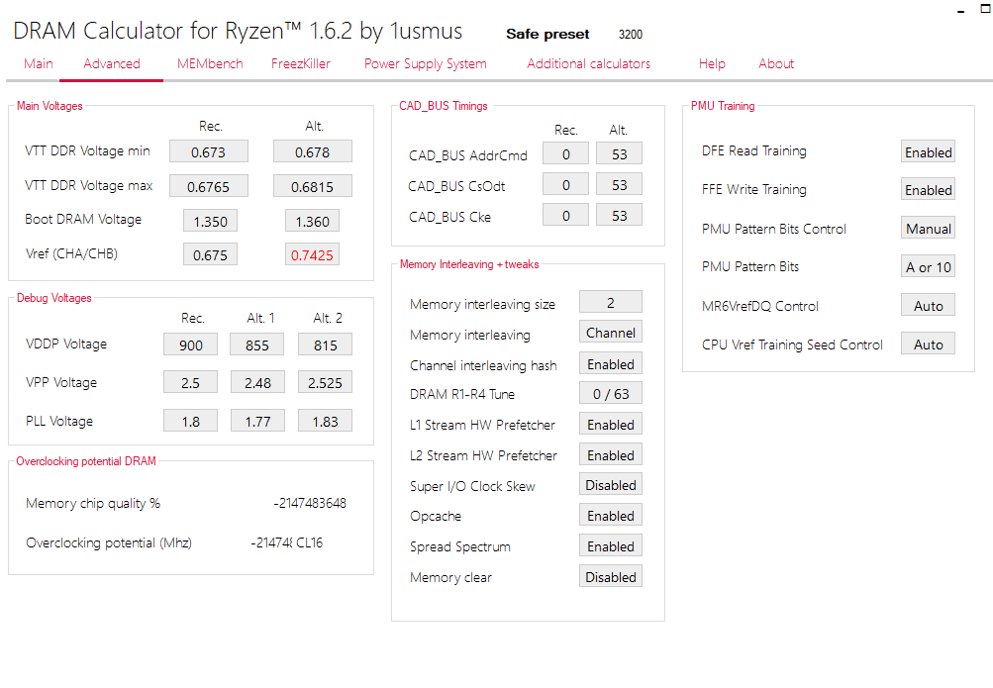Click Boot DRAM Voltage Rec. field 1.350
The width and height of the screenshot is (993, 688).
pyautogui.click(x=210, y=222)
